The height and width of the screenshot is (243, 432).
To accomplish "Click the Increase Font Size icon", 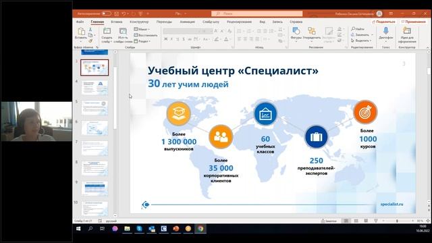I will pos(216,31).
